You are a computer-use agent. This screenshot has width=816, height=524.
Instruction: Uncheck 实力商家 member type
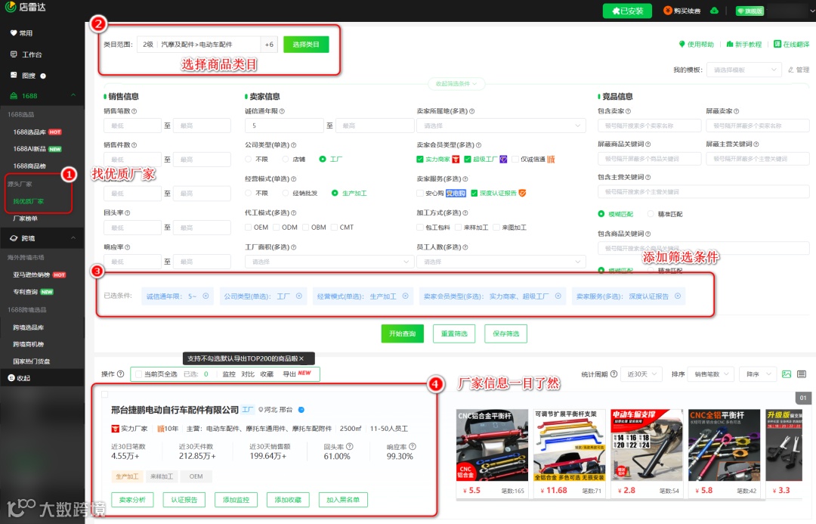click(419, 159)
